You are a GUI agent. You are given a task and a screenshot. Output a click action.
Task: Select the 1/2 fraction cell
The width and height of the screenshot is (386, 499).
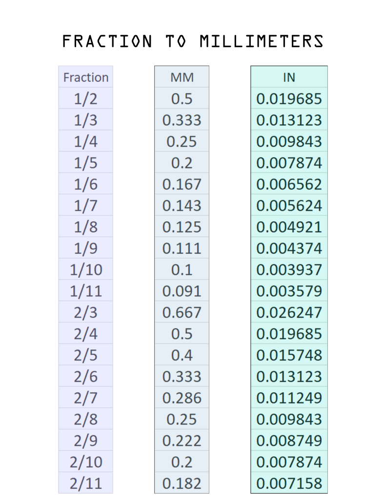pos(86,98)
